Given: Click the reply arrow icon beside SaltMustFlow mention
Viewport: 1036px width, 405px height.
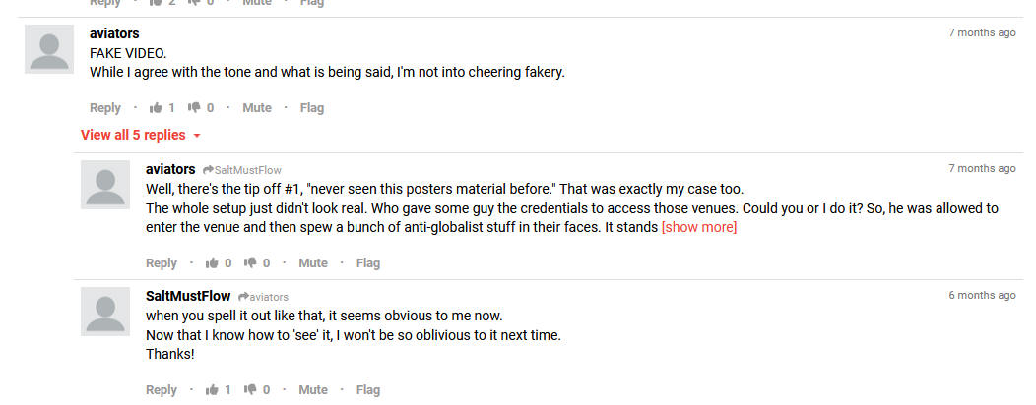Looking at the screenshot, I should 208,170.
